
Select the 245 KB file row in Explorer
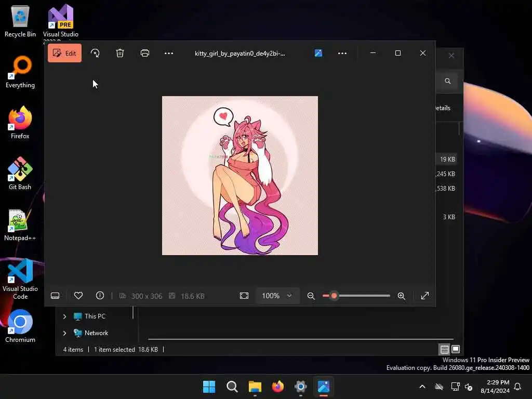446,174
